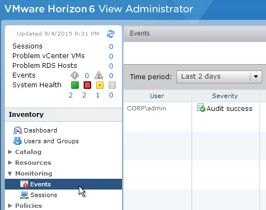Click the refresh status icon
This screenshot has width=266, height=210.
111,34
